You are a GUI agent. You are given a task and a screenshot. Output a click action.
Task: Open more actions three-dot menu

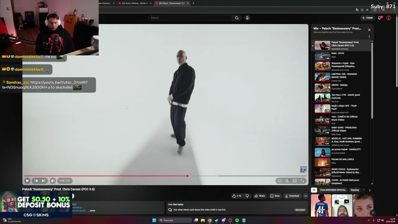(306, 196)
